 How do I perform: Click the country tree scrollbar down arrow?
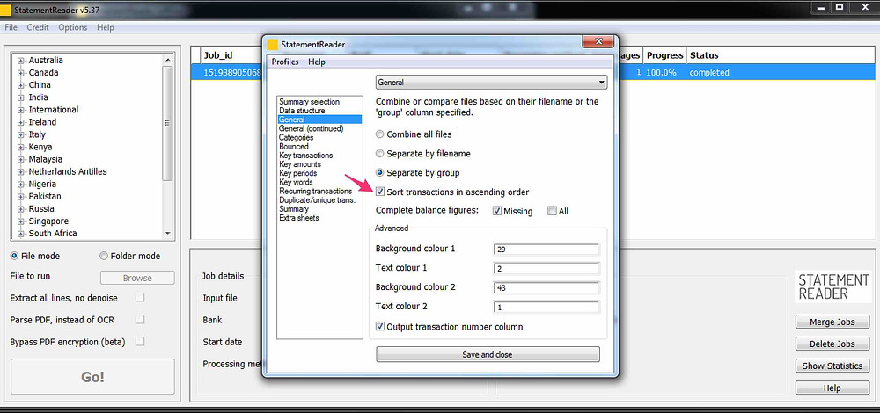167,234
